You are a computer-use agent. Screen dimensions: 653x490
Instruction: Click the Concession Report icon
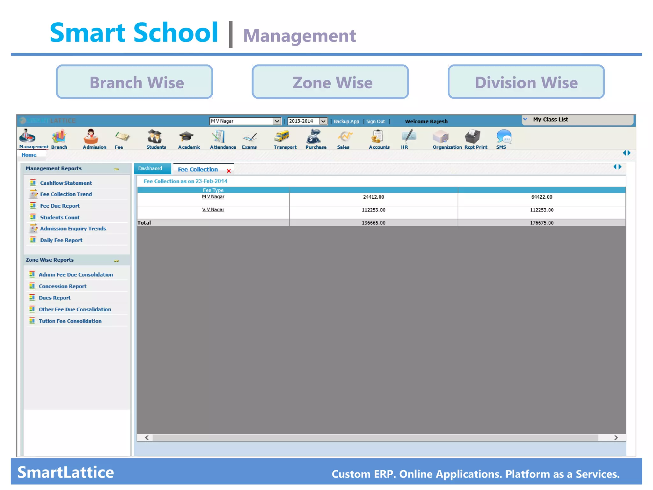click(32, 286)
